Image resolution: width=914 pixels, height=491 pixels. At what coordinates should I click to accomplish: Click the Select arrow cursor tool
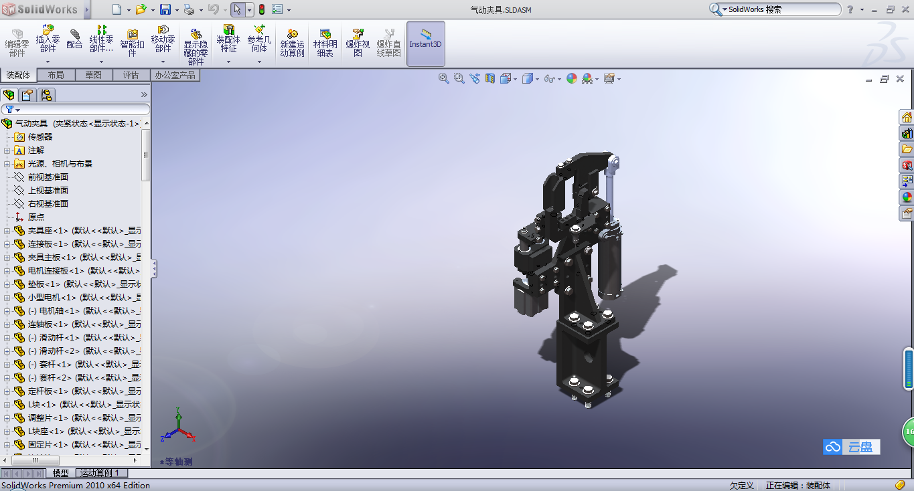tap(237, 9)
